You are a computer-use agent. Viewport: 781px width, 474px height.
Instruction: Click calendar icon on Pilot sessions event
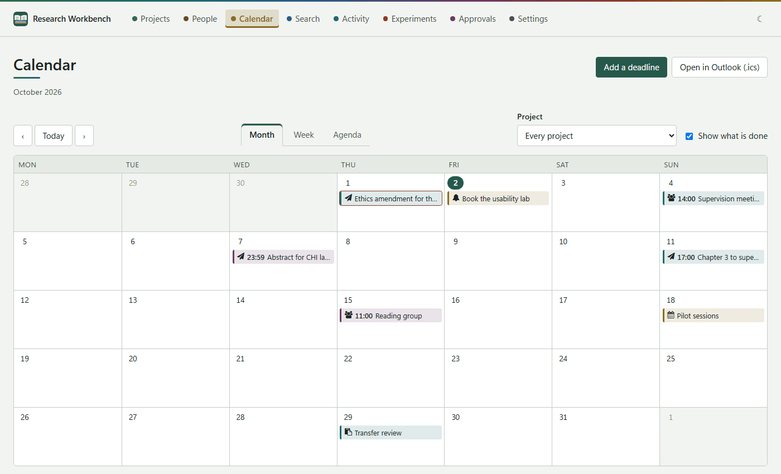pyautogui.click(x=671, y=315)
